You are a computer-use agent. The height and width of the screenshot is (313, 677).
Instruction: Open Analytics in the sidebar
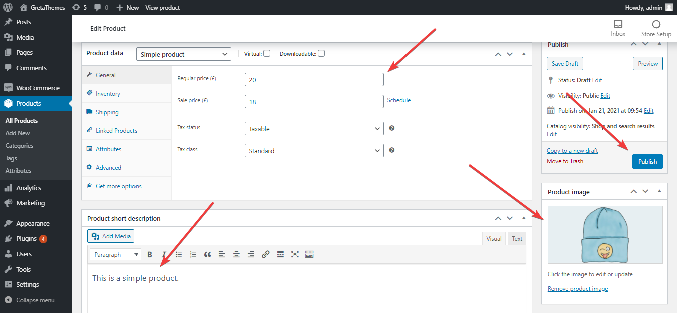coord(36,188)
